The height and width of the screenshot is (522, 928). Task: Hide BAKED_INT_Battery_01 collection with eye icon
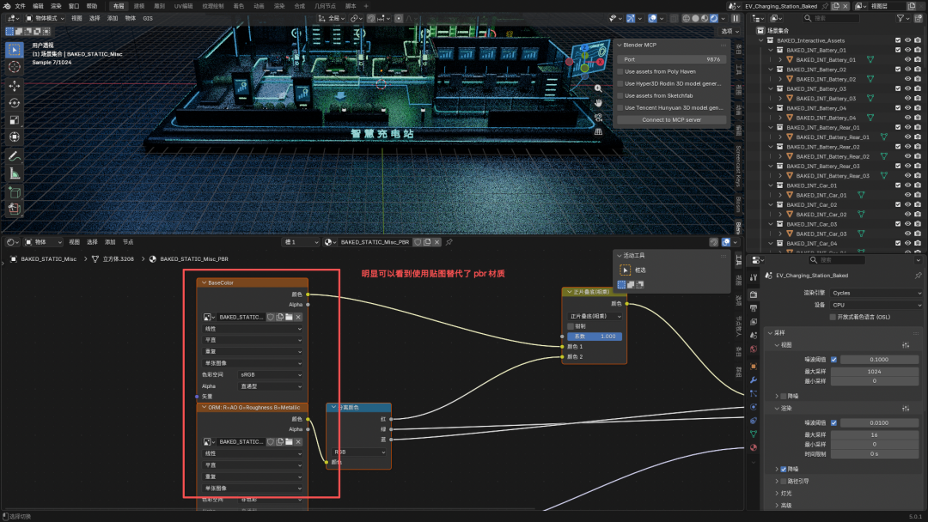pos(907,51)
